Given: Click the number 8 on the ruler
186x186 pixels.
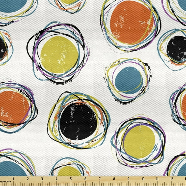Looking at the screenshot, I should [114, 179].
